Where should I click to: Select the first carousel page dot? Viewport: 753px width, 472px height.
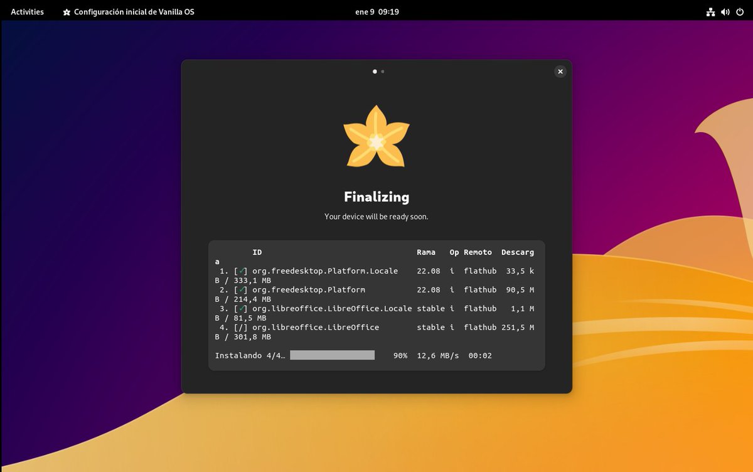coord(375,72)
